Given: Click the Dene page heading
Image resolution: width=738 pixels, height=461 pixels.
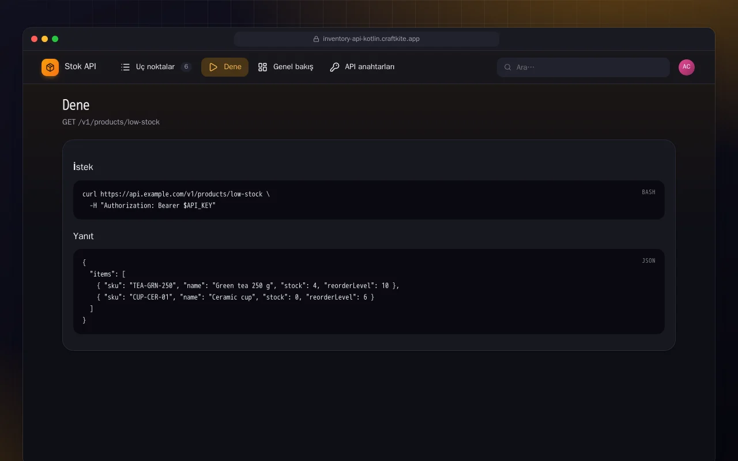Looking at the screenshot, I should click(76, 105).
